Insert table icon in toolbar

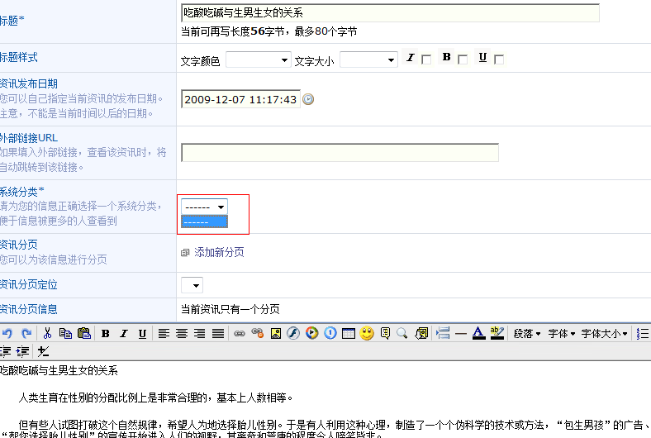tap(349, 333)
